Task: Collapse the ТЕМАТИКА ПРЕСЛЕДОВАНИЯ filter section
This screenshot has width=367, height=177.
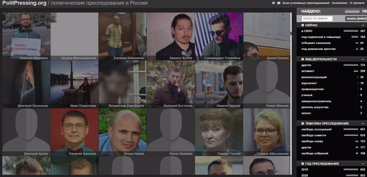Action: tap(363, 124)
